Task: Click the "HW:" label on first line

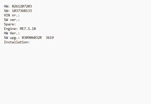Action: click(x=7, y=6)
